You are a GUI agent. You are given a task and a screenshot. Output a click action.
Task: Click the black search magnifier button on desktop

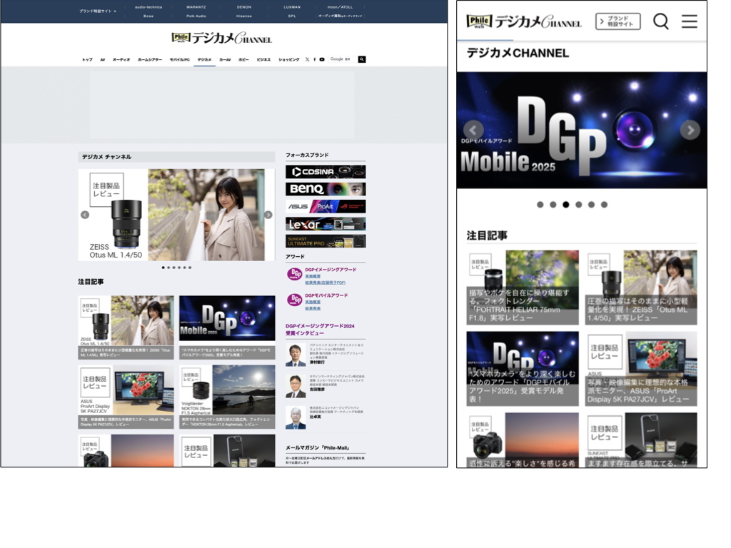(362, 59)
